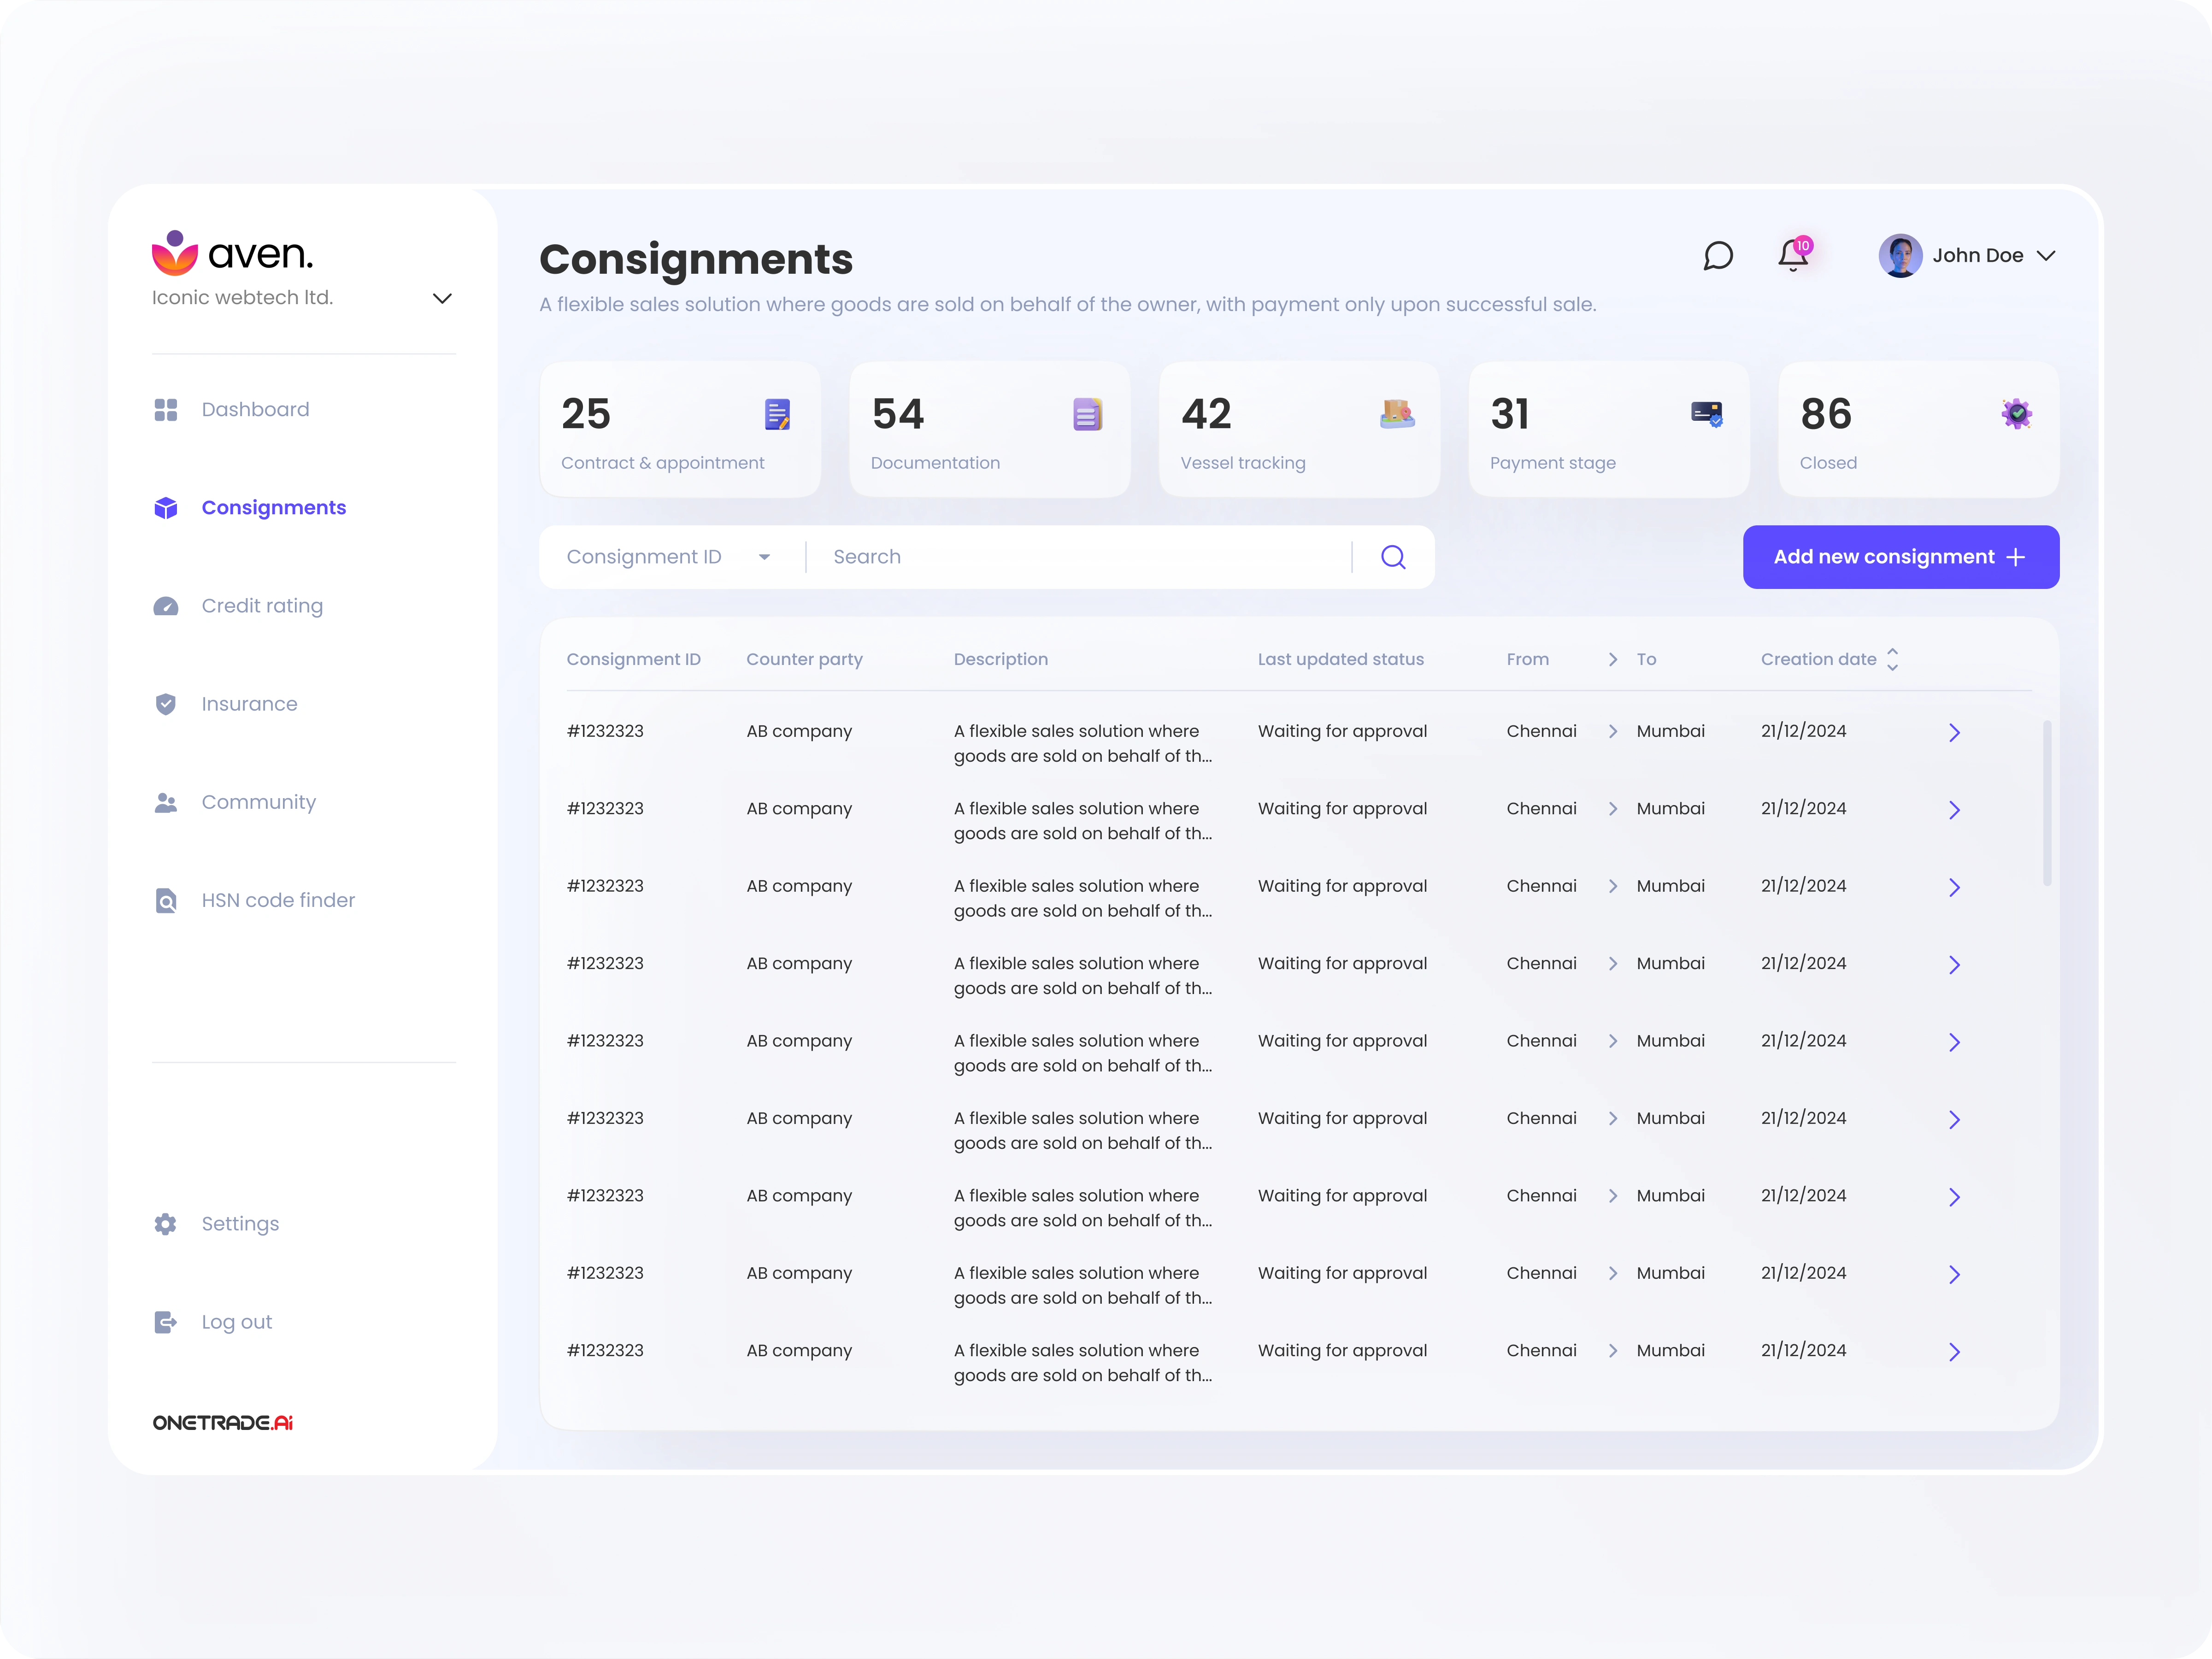Image resolution: width=2212 pixels, height=1659 pixels.
Task: Open Community from the sidebar
Action: 258,802
